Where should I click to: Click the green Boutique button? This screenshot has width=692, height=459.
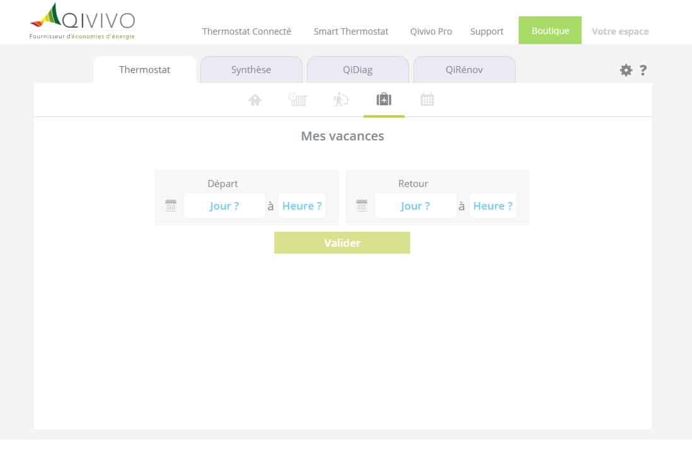click(550, 30)
